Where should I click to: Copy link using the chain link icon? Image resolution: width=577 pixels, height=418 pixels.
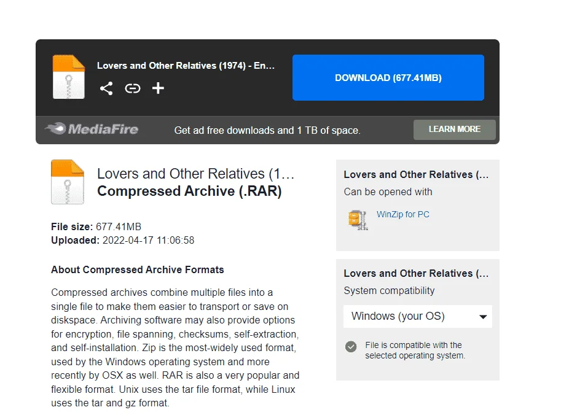pos(133,88)
